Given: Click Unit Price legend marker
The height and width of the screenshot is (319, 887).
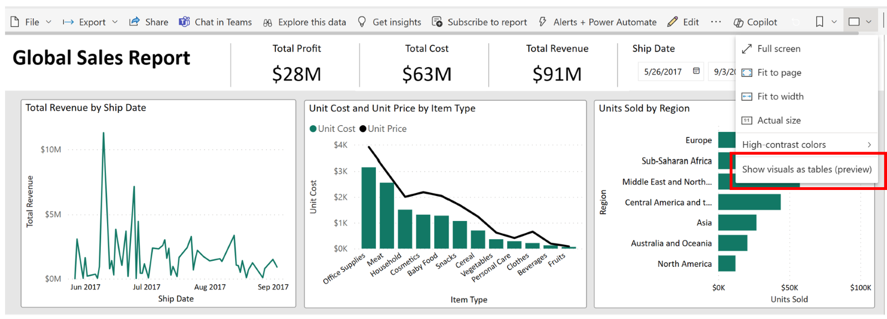Looking at the screenshot, I should point(363,128).
